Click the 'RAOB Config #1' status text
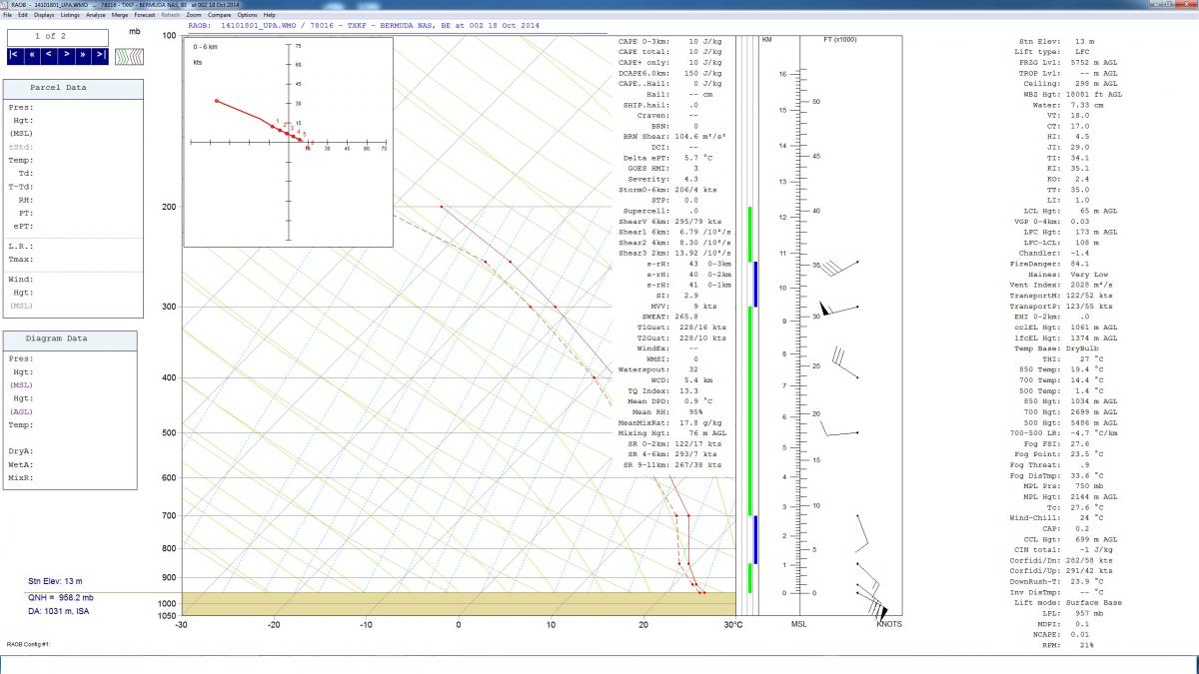The width and height of the screenshot is (1199, 674). tap(29, 645)
